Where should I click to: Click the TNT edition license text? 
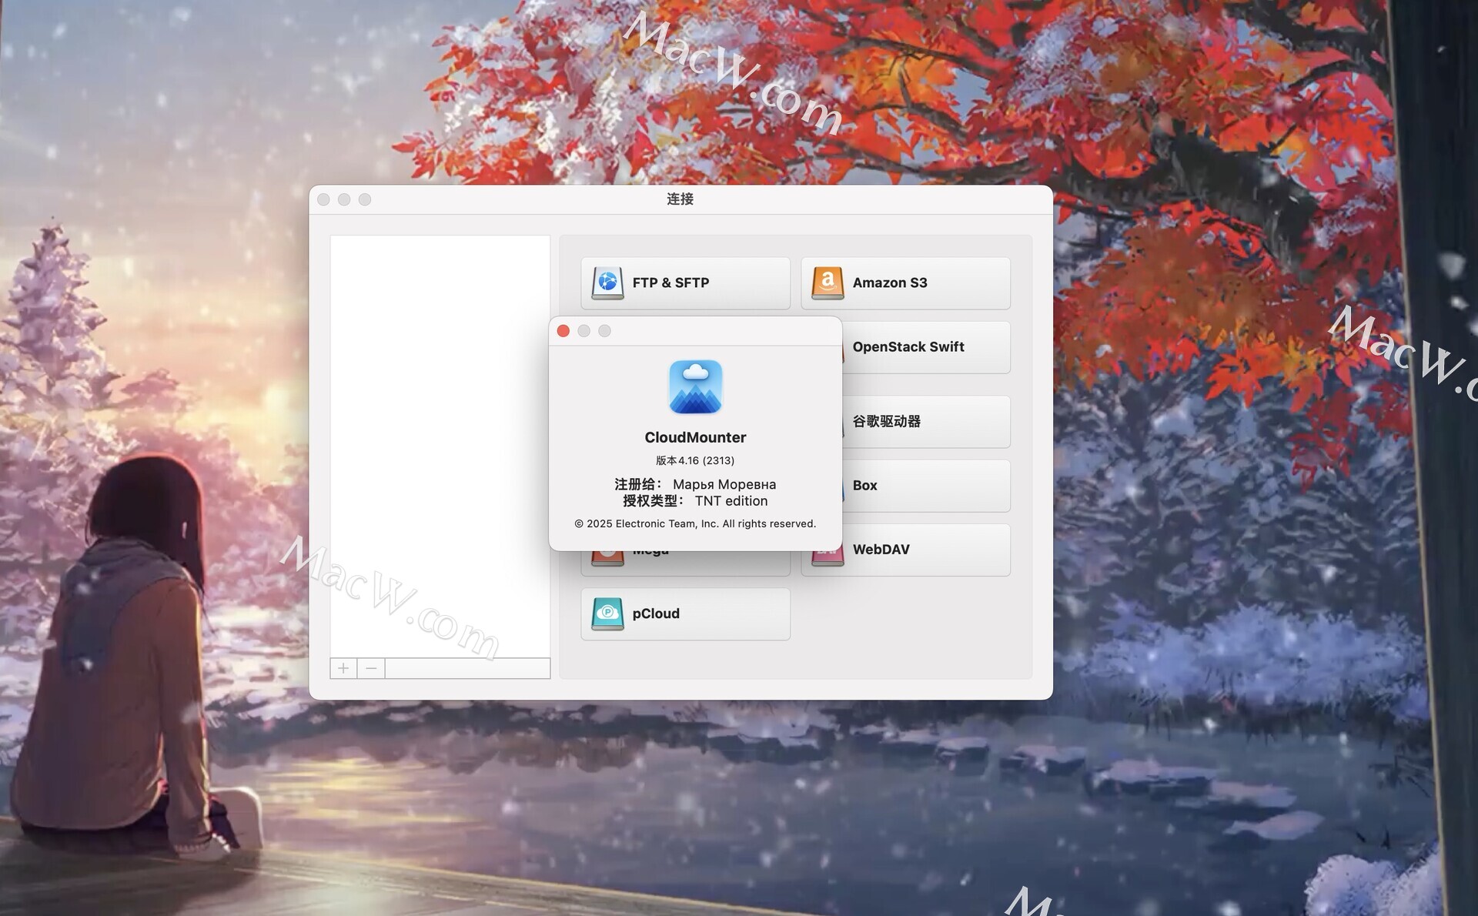[x=731, y=501]
